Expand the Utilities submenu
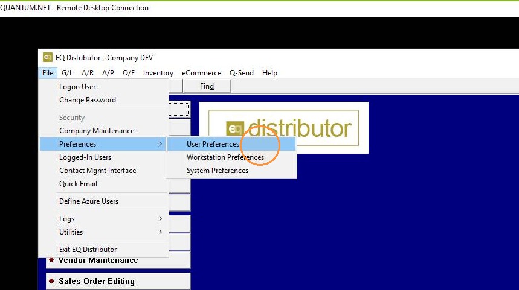This screenshot has width=519, height=290. [103, 232]
